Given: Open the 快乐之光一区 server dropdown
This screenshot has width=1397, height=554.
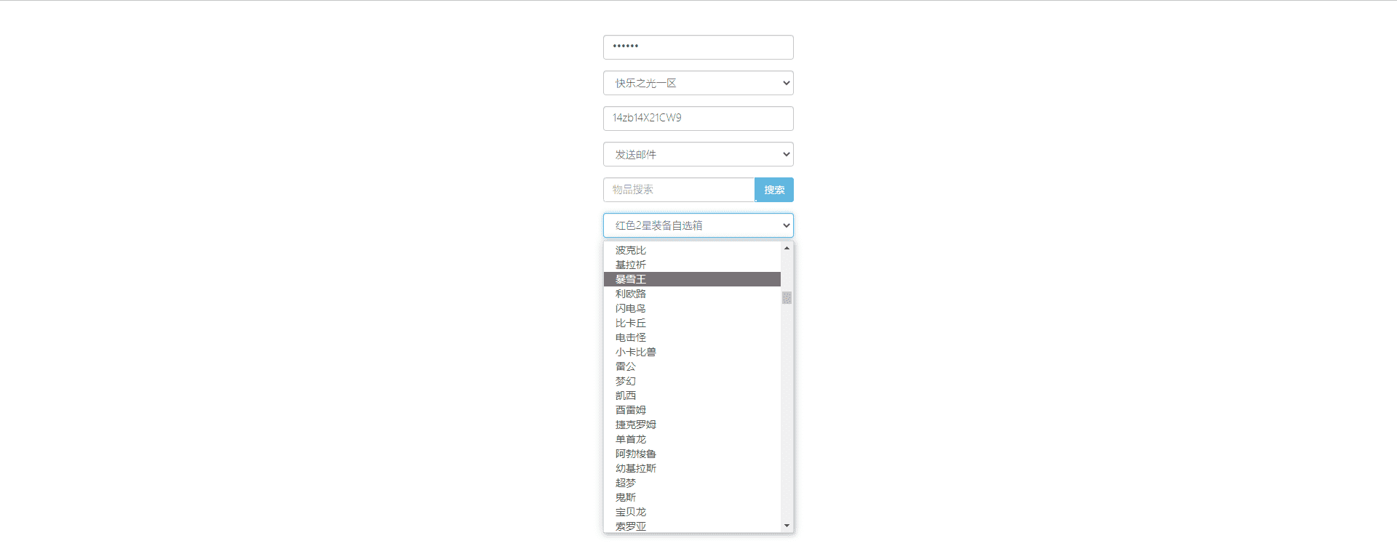Looking at the screenshot, I should click(698, 83).
